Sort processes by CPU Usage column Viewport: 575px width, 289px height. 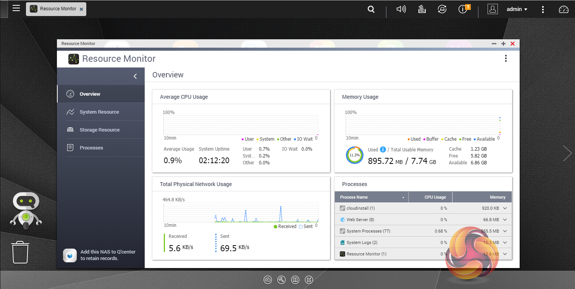(x=434, y=197)
